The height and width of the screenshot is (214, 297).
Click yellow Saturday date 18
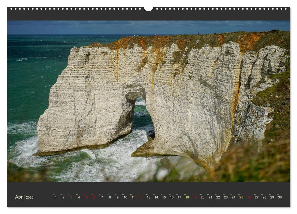187,197
